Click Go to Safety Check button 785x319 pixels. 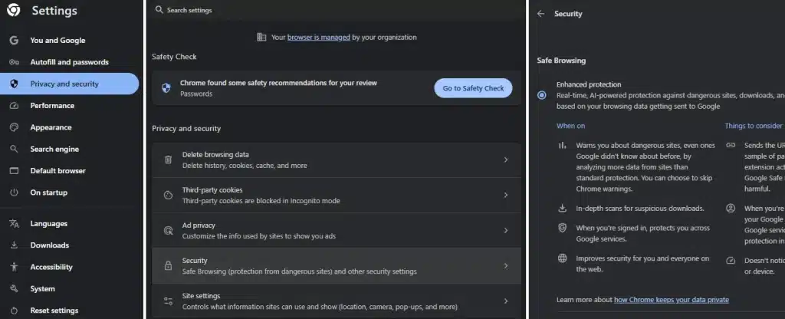click(473, 88)
